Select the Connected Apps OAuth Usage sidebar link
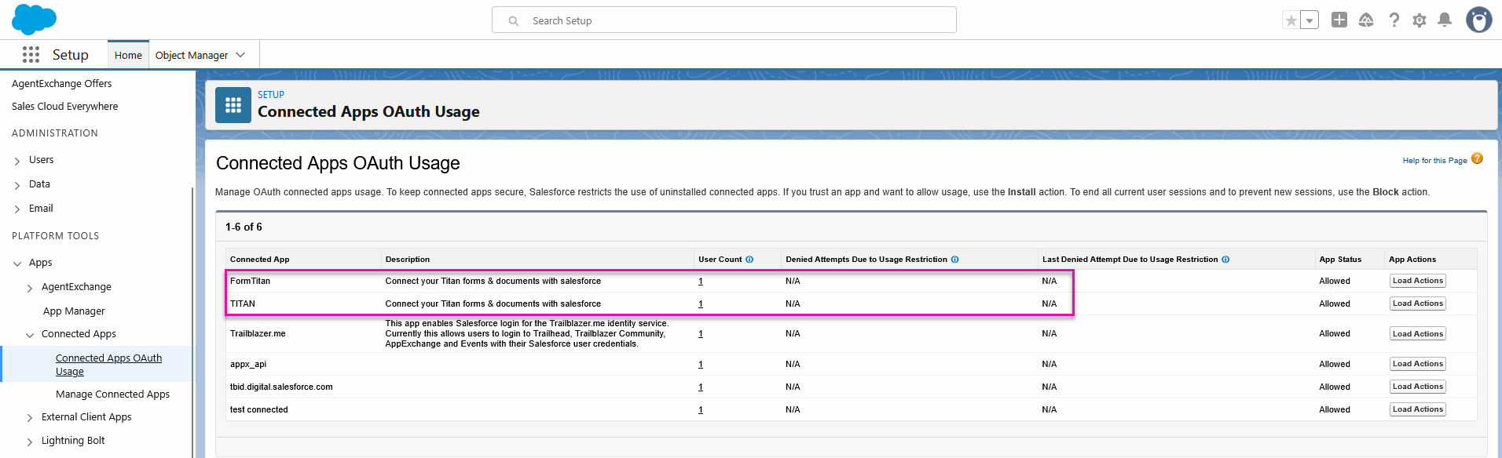The width and height of the screenshot is (1502, 458). [109, 365]
